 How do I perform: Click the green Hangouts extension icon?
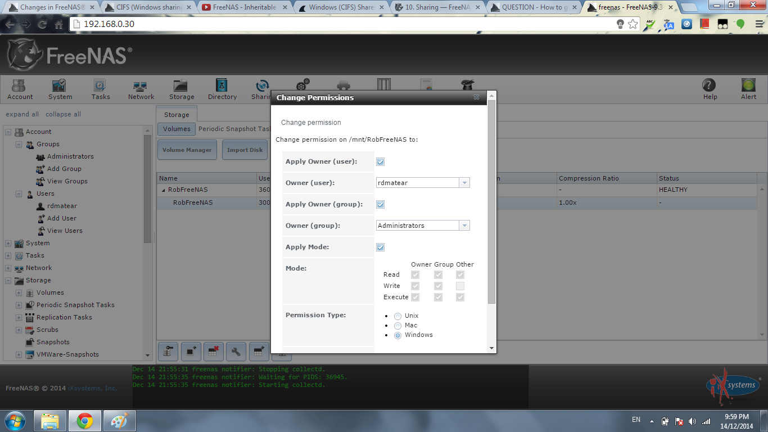[x=740, y=24]
